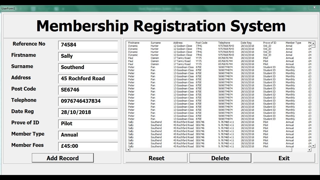The image size is (320, 180).
Task: Click the Delete button
Action: [220, 158]
